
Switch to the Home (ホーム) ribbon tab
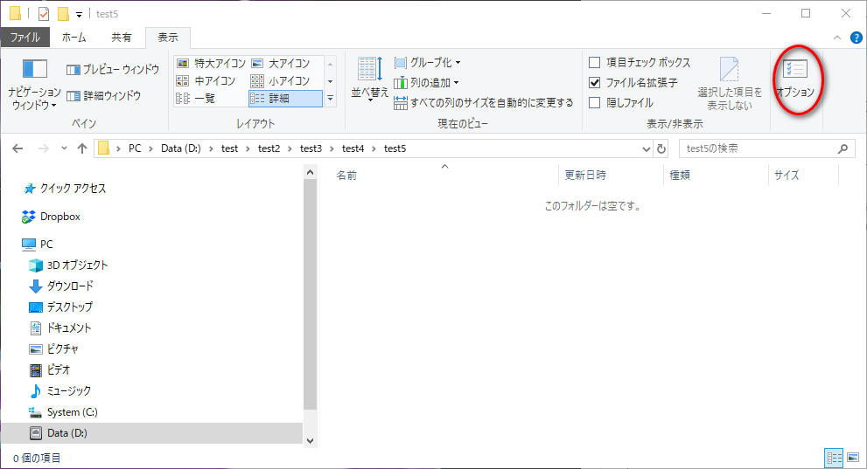[74, 38]
